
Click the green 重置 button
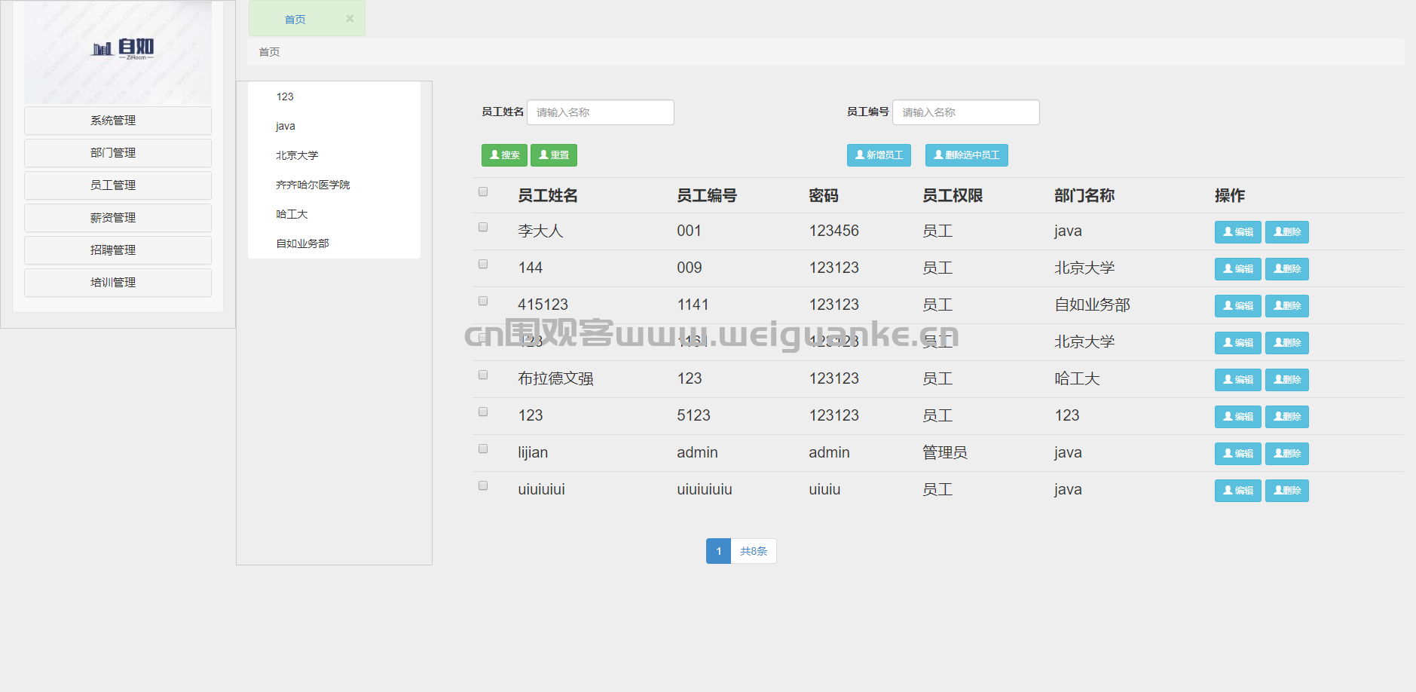pyautogui.click(x=554, y=155)
